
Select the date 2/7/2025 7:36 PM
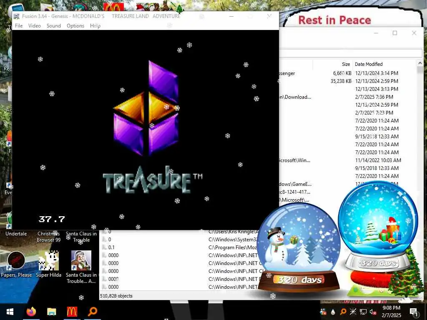[x=374, y=97]
